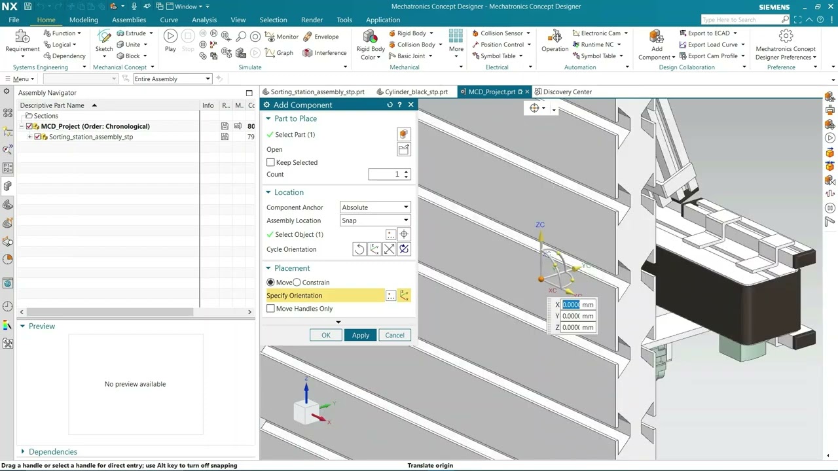The image size is (838, 471).
Task: Reset the Add Component dialog
Action: click(x=390, y=105)
